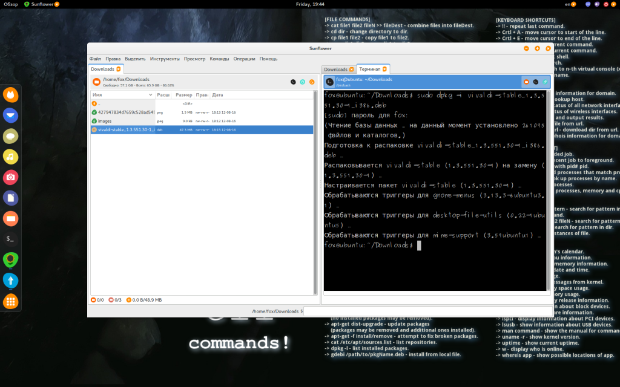Click the 0/3 files status indicator

tap(115, 300)
